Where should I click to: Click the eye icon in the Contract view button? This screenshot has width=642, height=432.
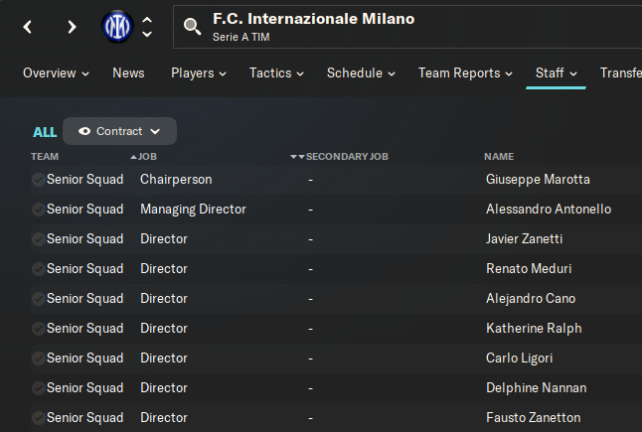coord(84,131)
